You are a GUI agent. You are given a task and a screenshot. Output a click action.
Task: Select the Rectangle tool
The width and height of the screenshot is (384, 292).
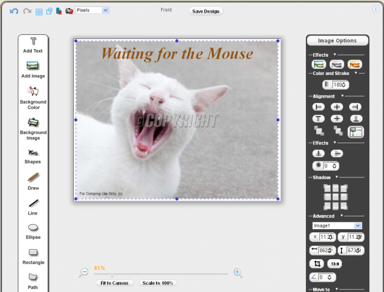(33, 252)
